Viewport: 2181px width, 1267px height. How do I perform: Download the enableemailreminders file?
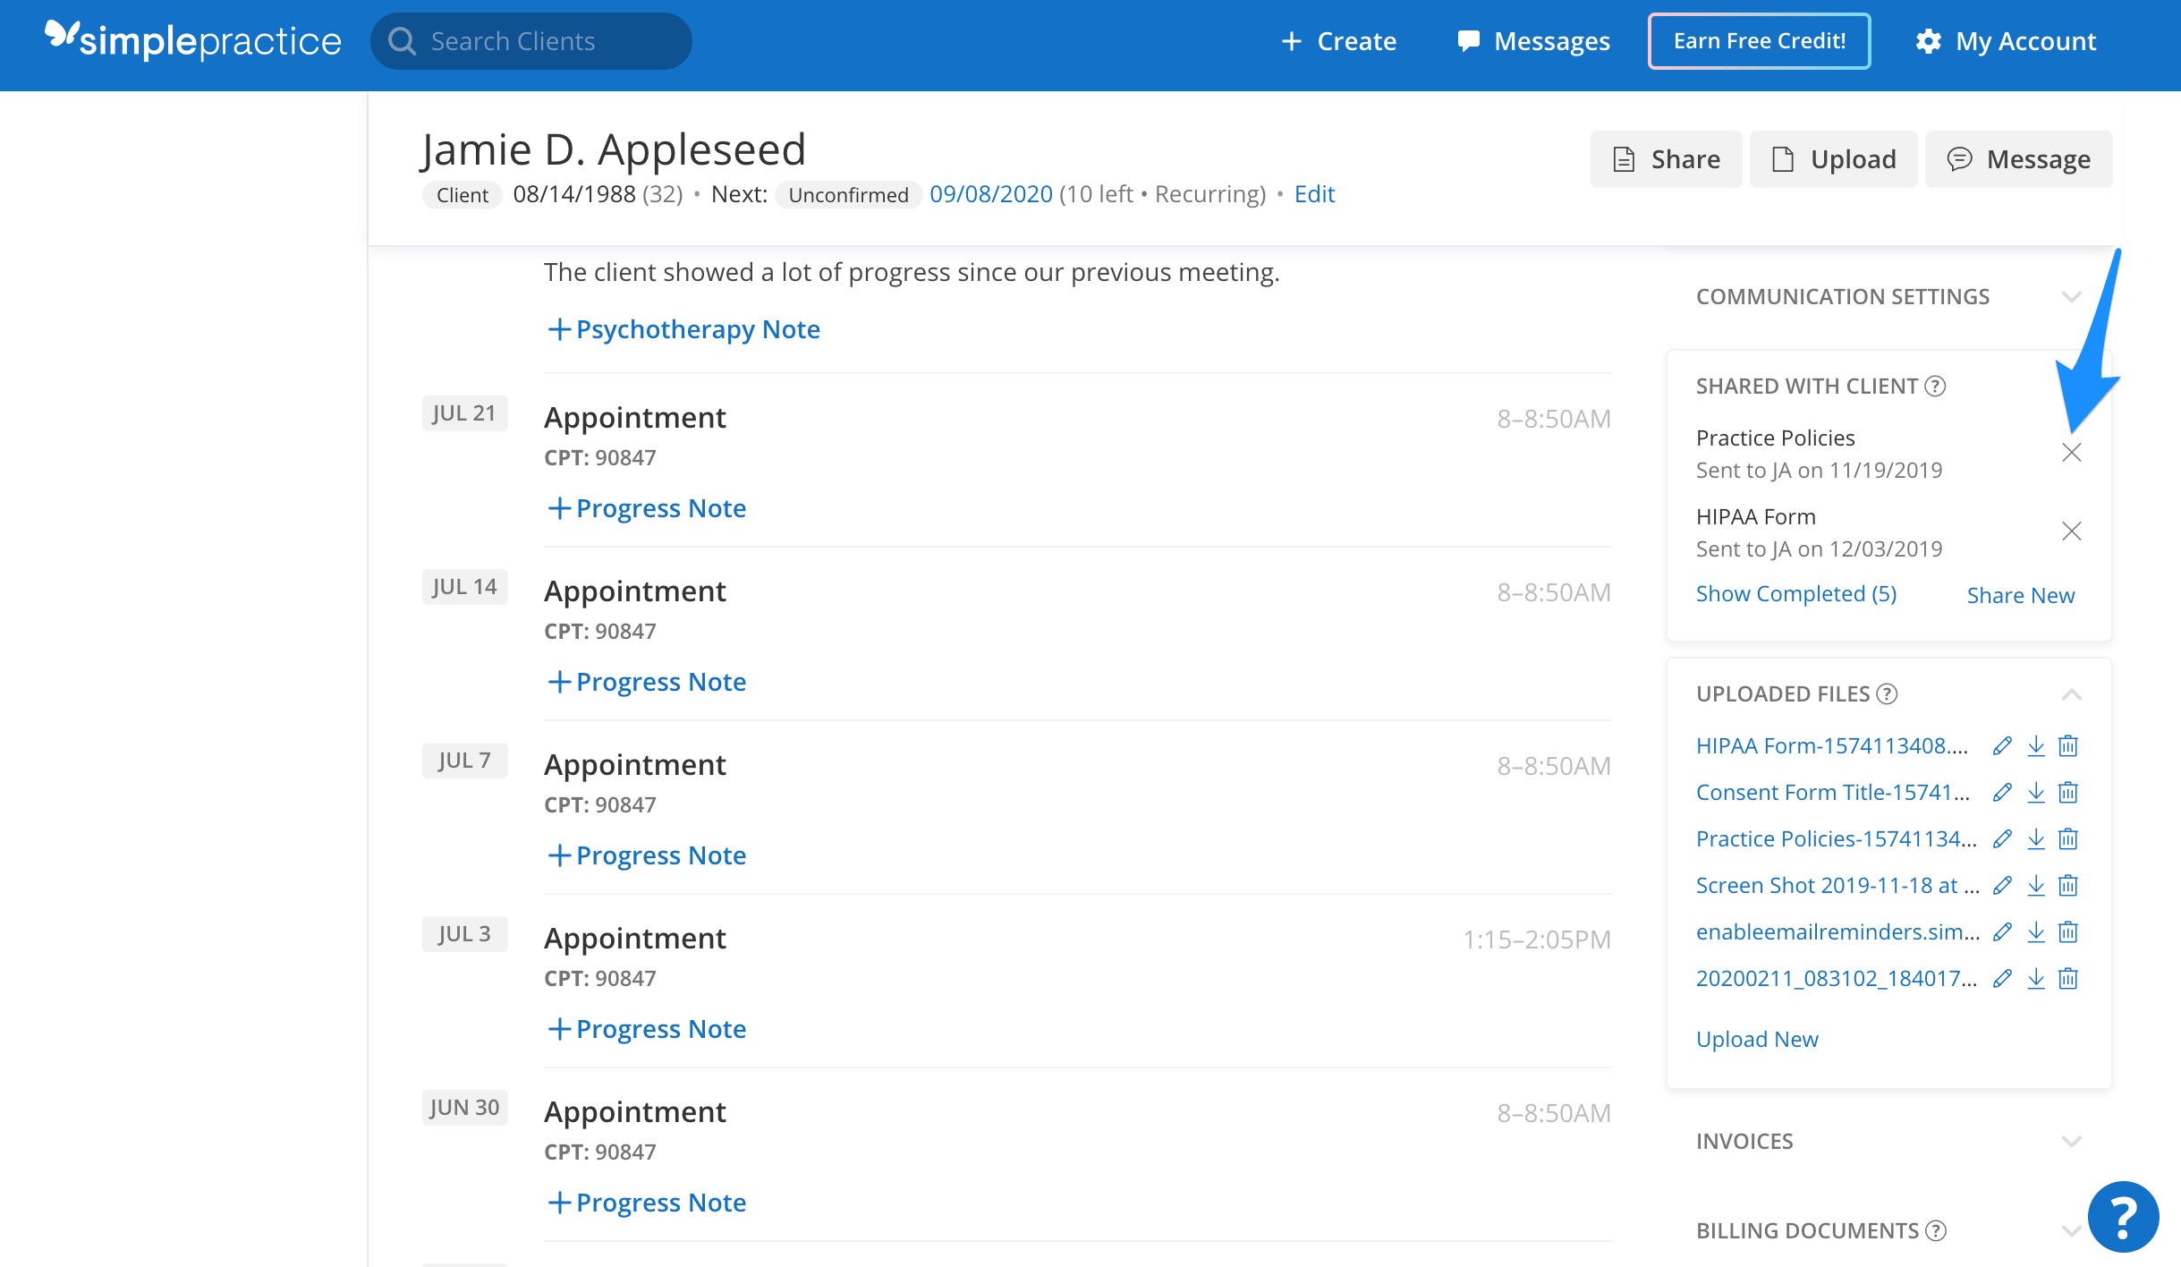coord(2036,931)
